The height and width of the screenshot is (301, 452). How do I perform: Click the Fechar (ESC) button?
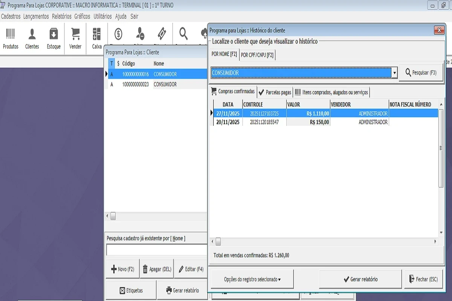[x=423, y=280]
